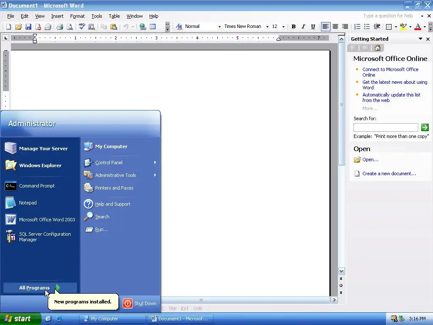The image size is (433, 325).
Task: Click the Insert Hyperlink globe icon
Action: pyautogui.click(x=143, y=27)
